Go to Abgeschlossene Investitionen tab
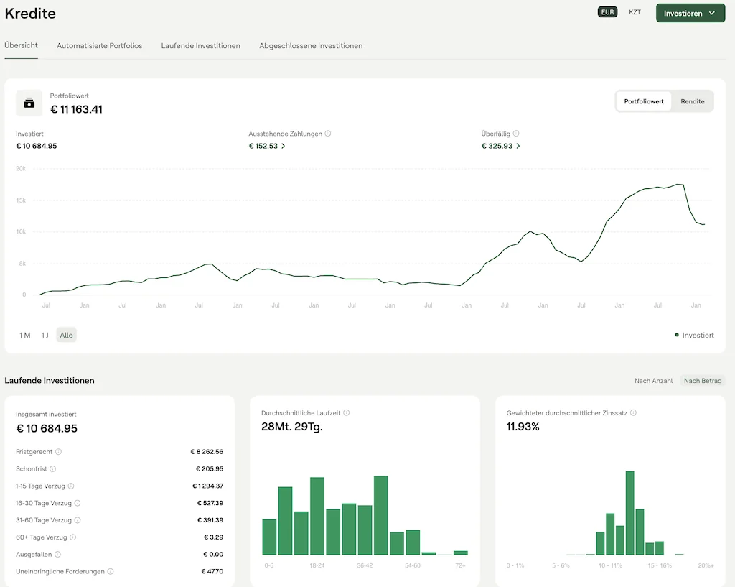Screen dimensions: 735x587 311,46
